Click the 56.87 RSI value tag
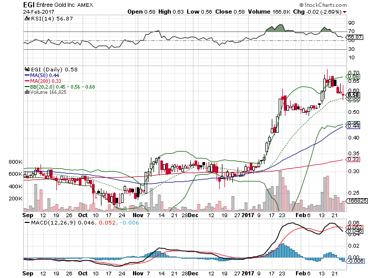The width and height of the screenshot is (368, 278). (355, 37)
